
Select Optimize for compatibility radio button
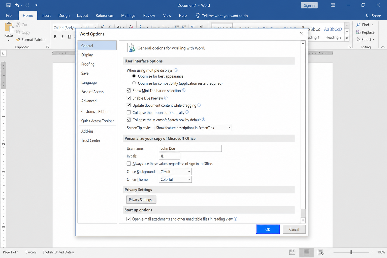point(134,83)
